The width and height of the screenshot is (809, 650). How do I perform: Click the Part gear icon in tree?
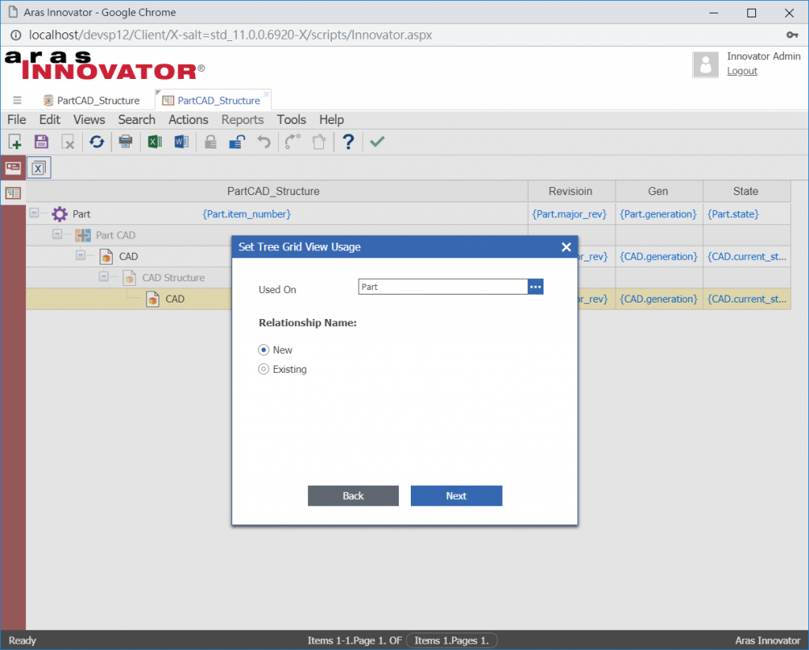pos(60,213)
